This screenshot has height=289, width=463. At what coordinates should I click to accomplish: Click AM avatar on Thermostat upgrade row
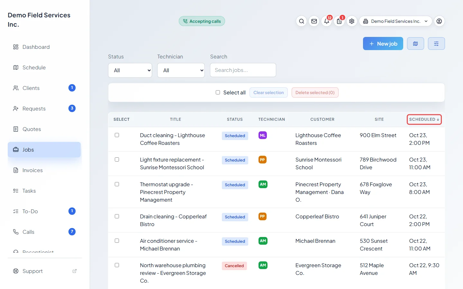click(263, 184)
